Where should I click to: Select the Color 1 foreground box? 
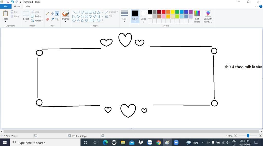(135, 16)
